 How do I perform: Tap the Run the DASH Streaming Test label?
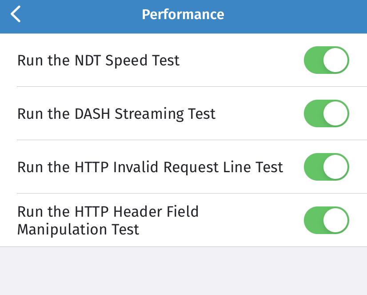click(x=116, y=113)
